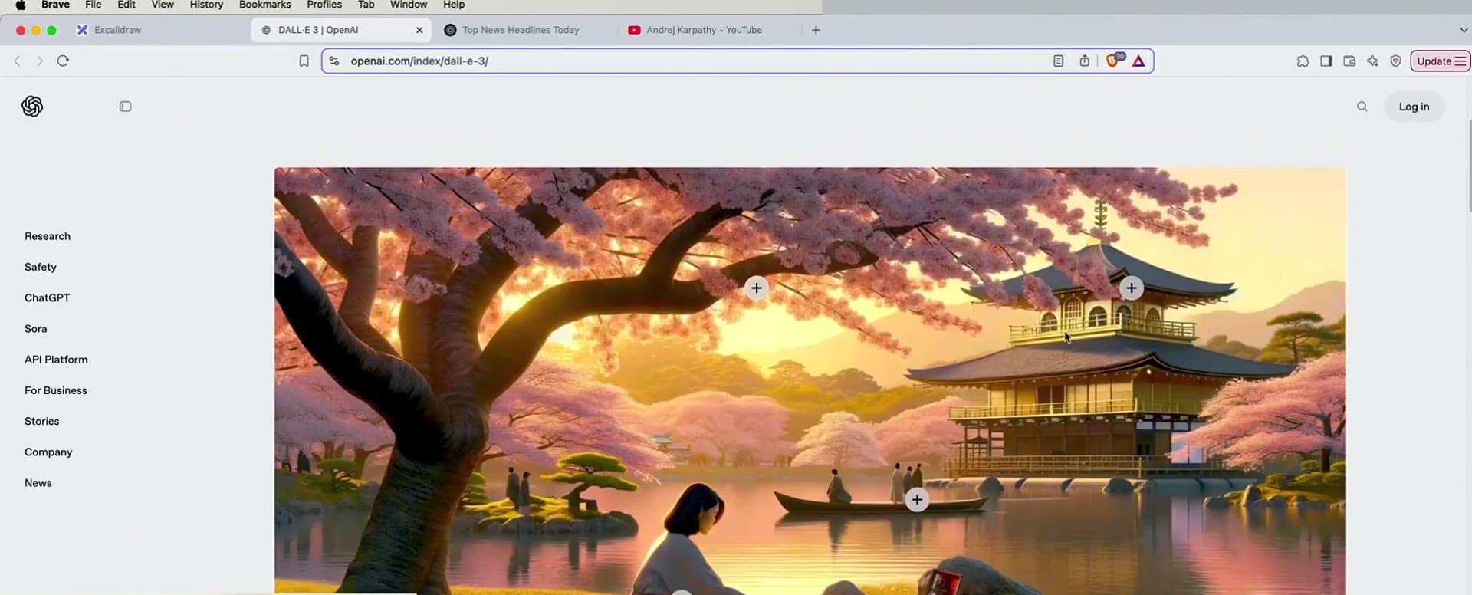1472x595 pixels.
Task: Open a new tab with plus button
Action: (816, 30)
